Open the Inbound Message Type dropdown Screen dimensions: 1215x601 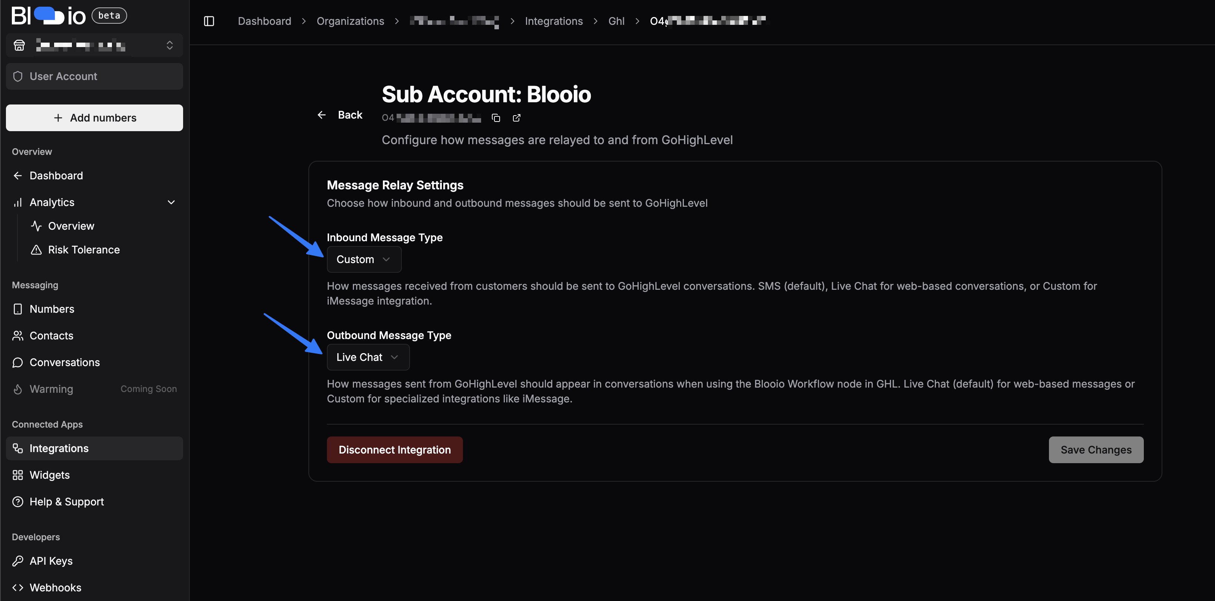click(x=364, y=259)
